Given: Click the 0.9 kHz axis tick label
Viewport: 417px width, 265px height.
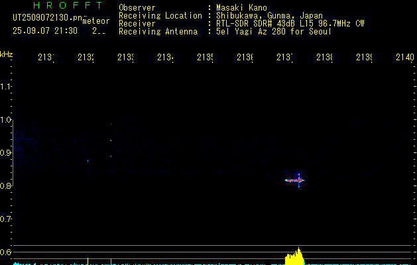Looking at the screenshot, I should pos(5,153).
